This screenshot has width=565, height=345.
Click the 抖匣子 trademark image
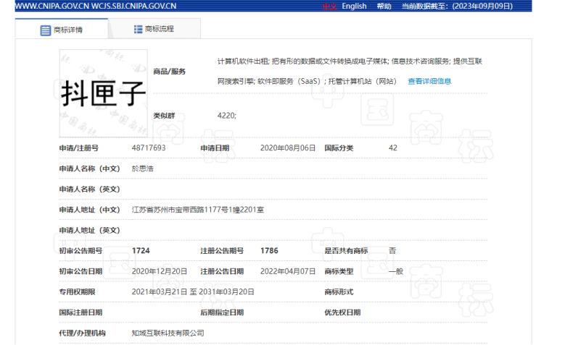click(103, 93)
